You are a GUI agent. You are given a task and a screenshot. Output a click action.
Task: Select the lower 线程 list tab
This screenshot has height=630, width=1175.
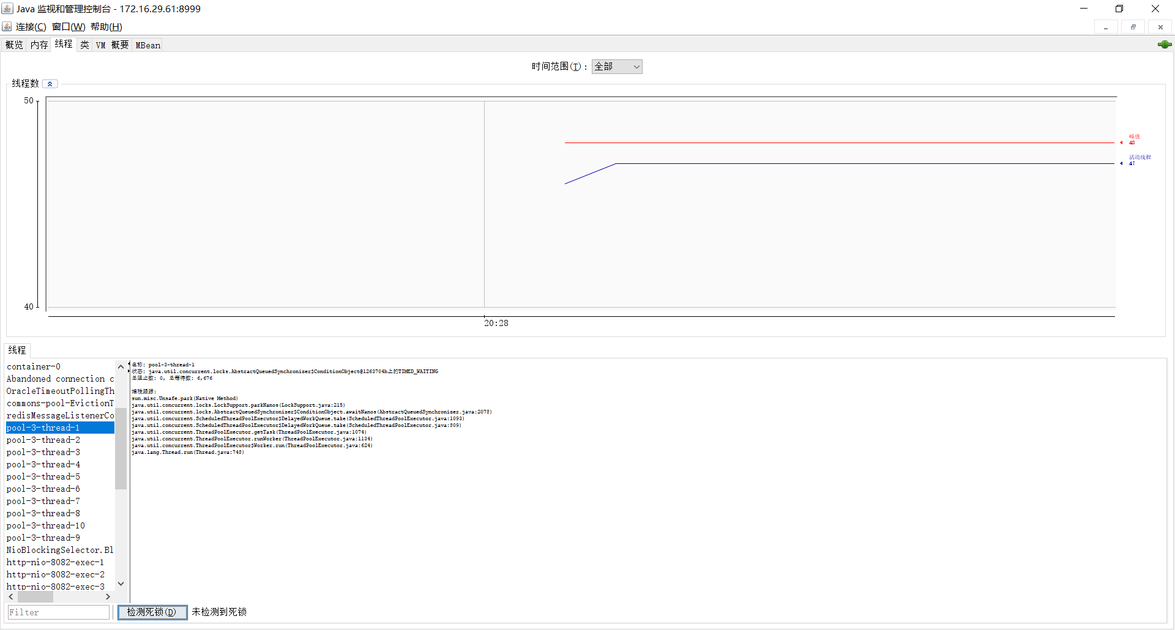17,350
